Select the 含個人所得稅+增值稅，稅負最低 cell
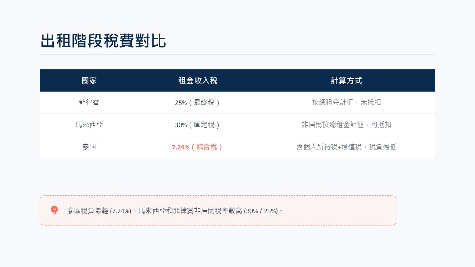 click(x=346, y=147)
